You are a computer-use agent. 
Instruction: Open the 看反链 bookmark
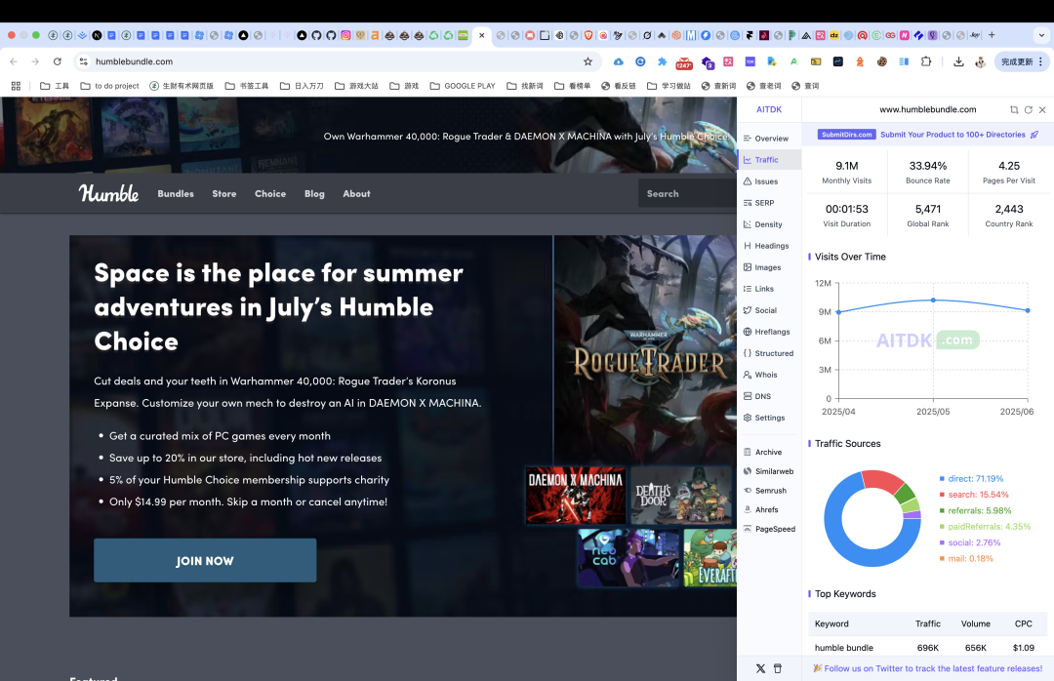[619, 86]
